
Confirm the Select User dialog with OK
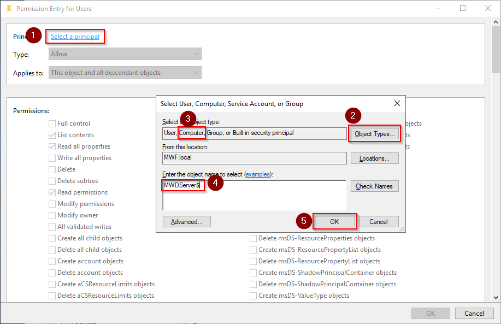[x=334, y=222]
